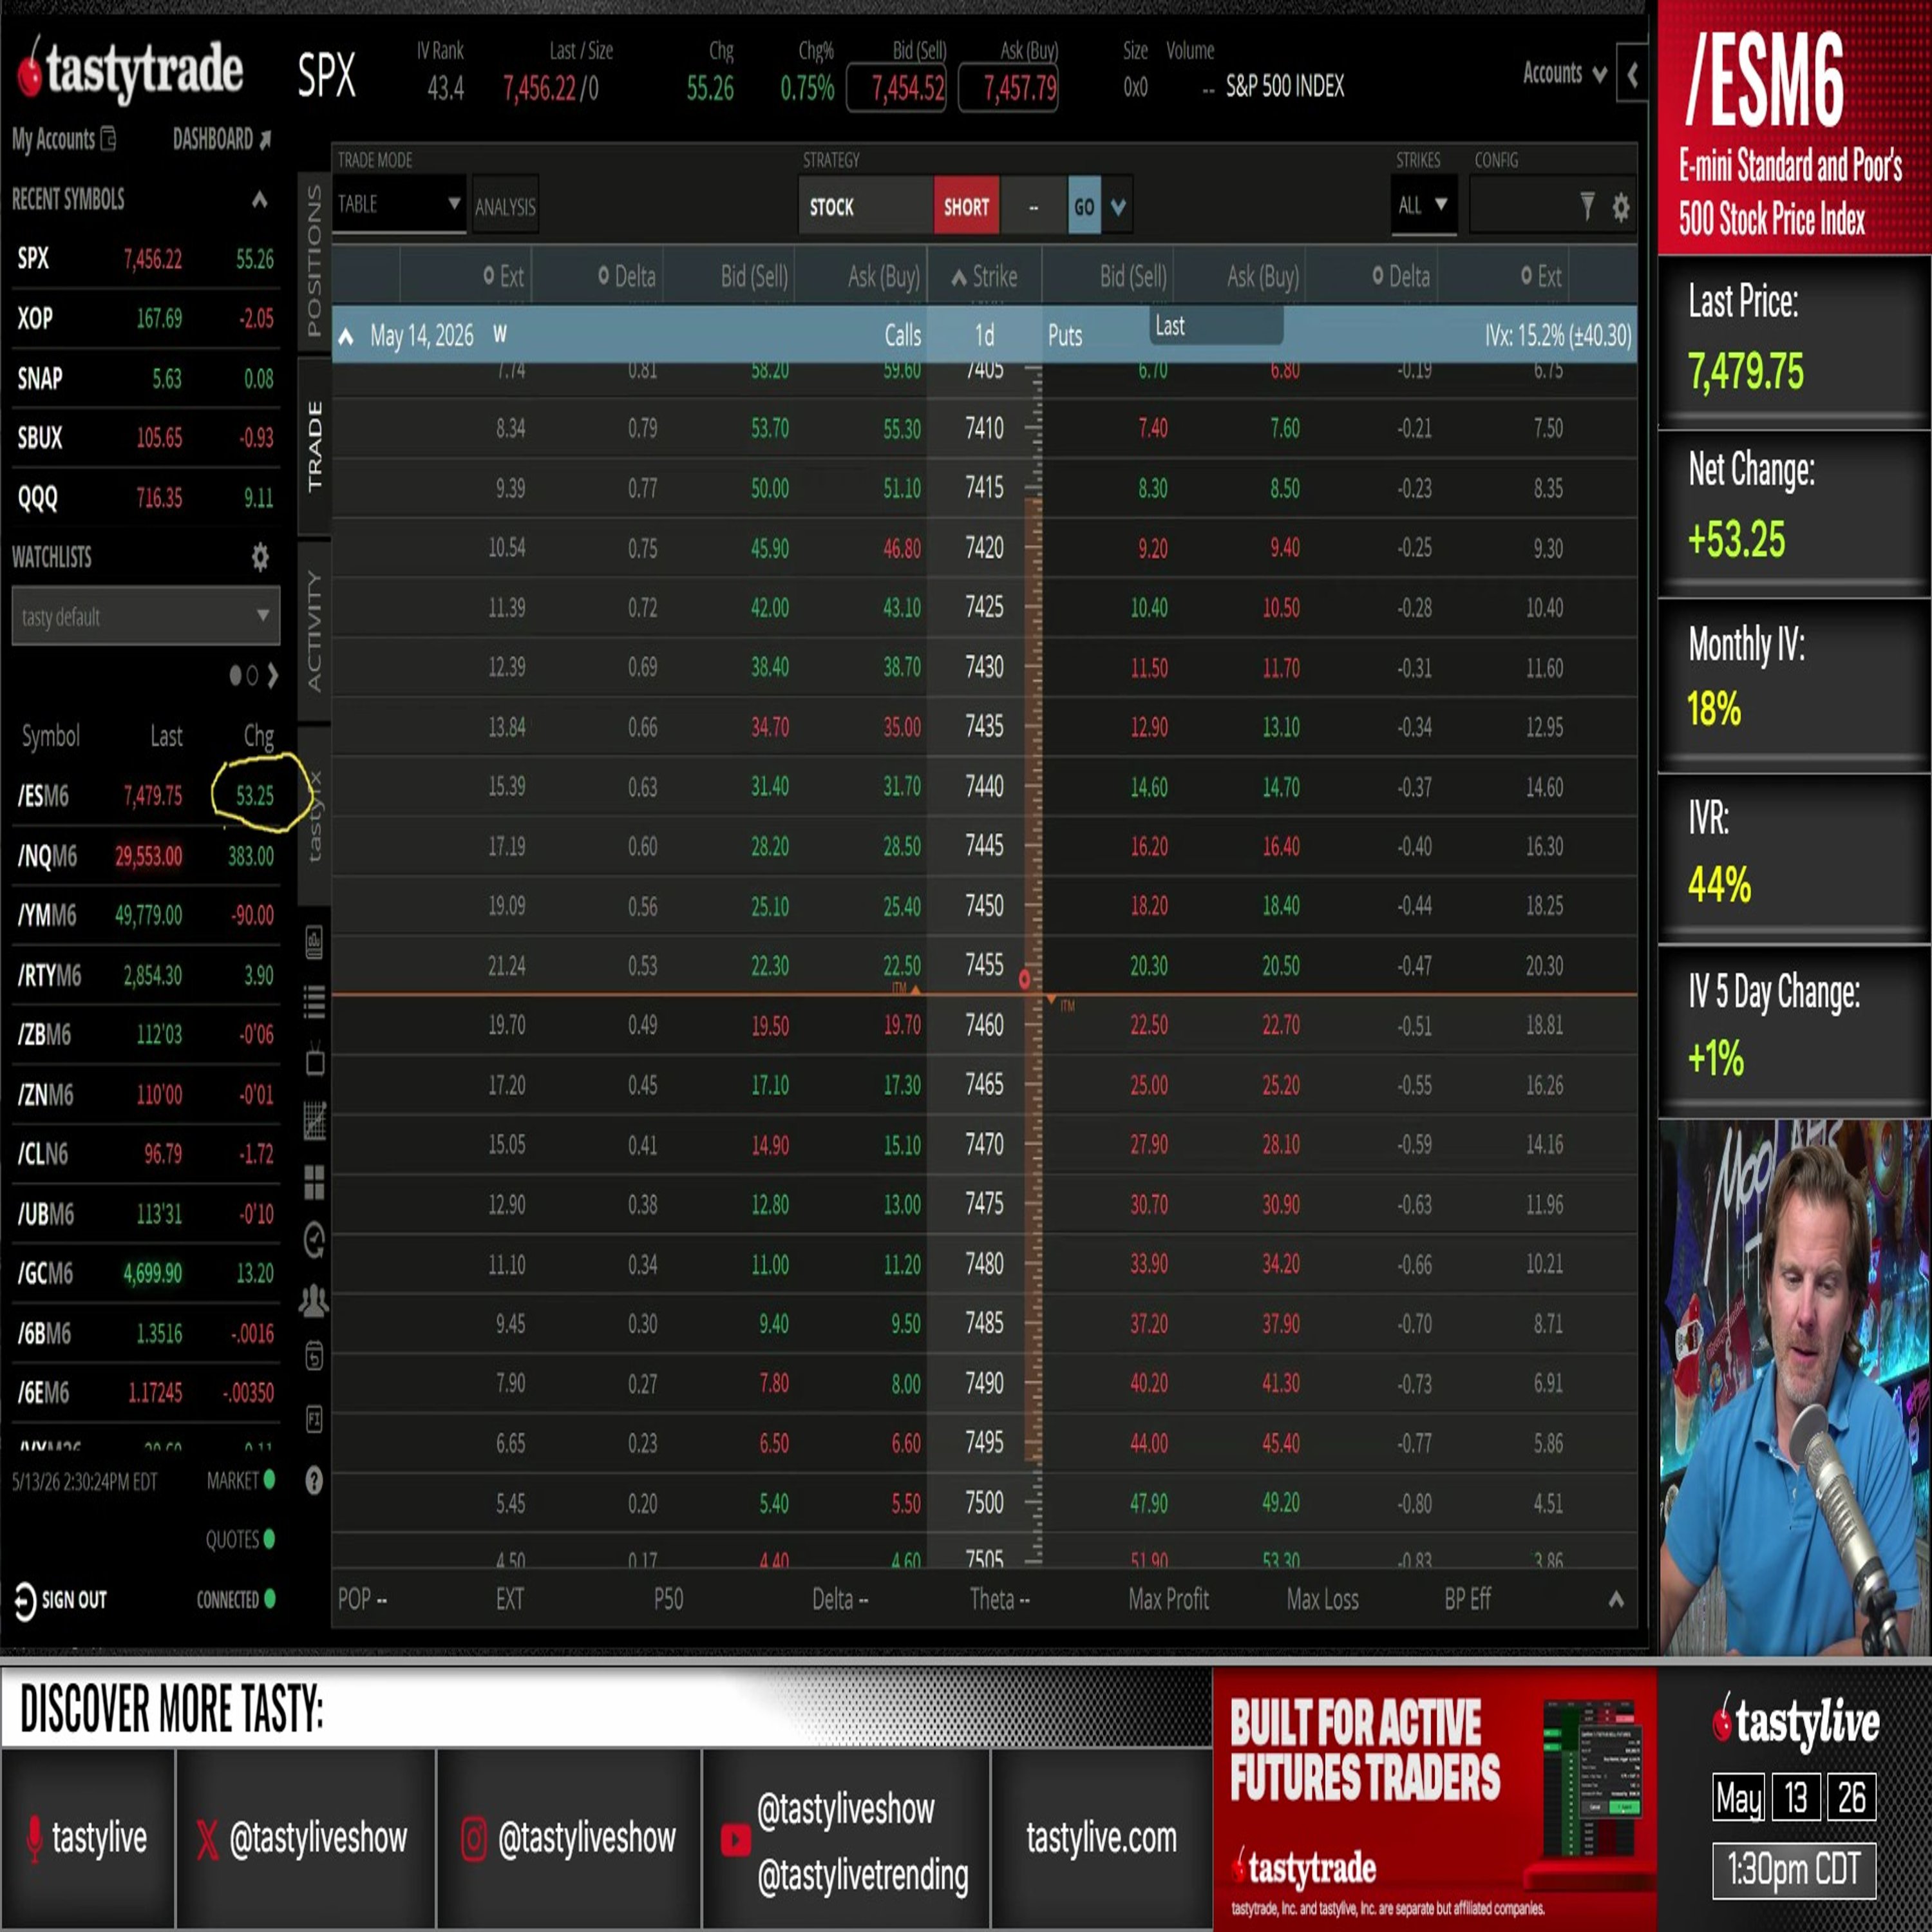Open the Strikes ALL dropdown
Image resolution: width=1932 pixels, height=1932 pixels.
[1423, 205]
